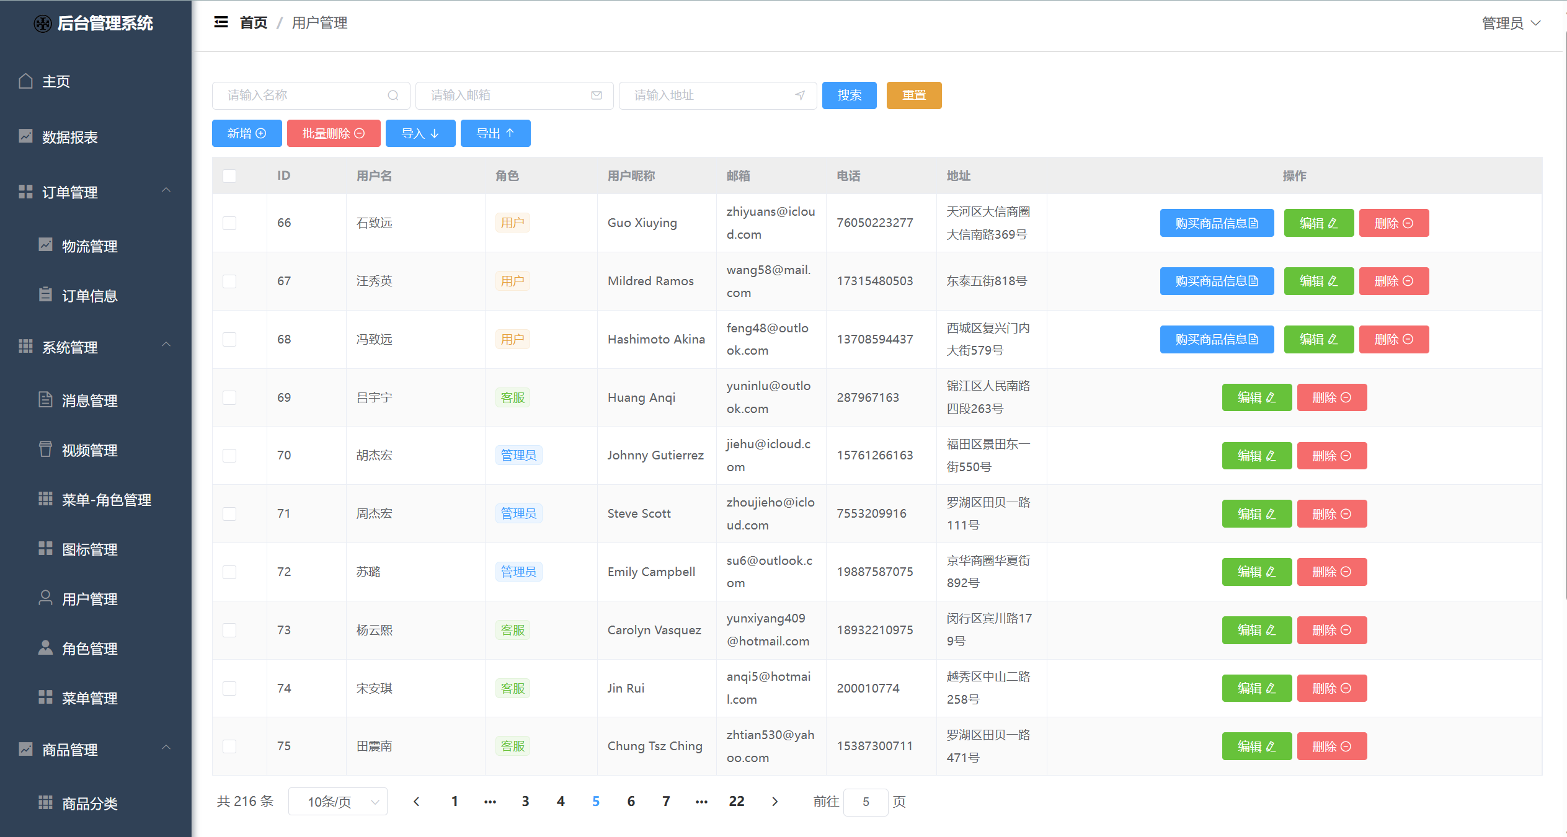Click the system logo icon beside 后台管理系统
This screenshot has width=1567, height=837.
pos(43,24)
